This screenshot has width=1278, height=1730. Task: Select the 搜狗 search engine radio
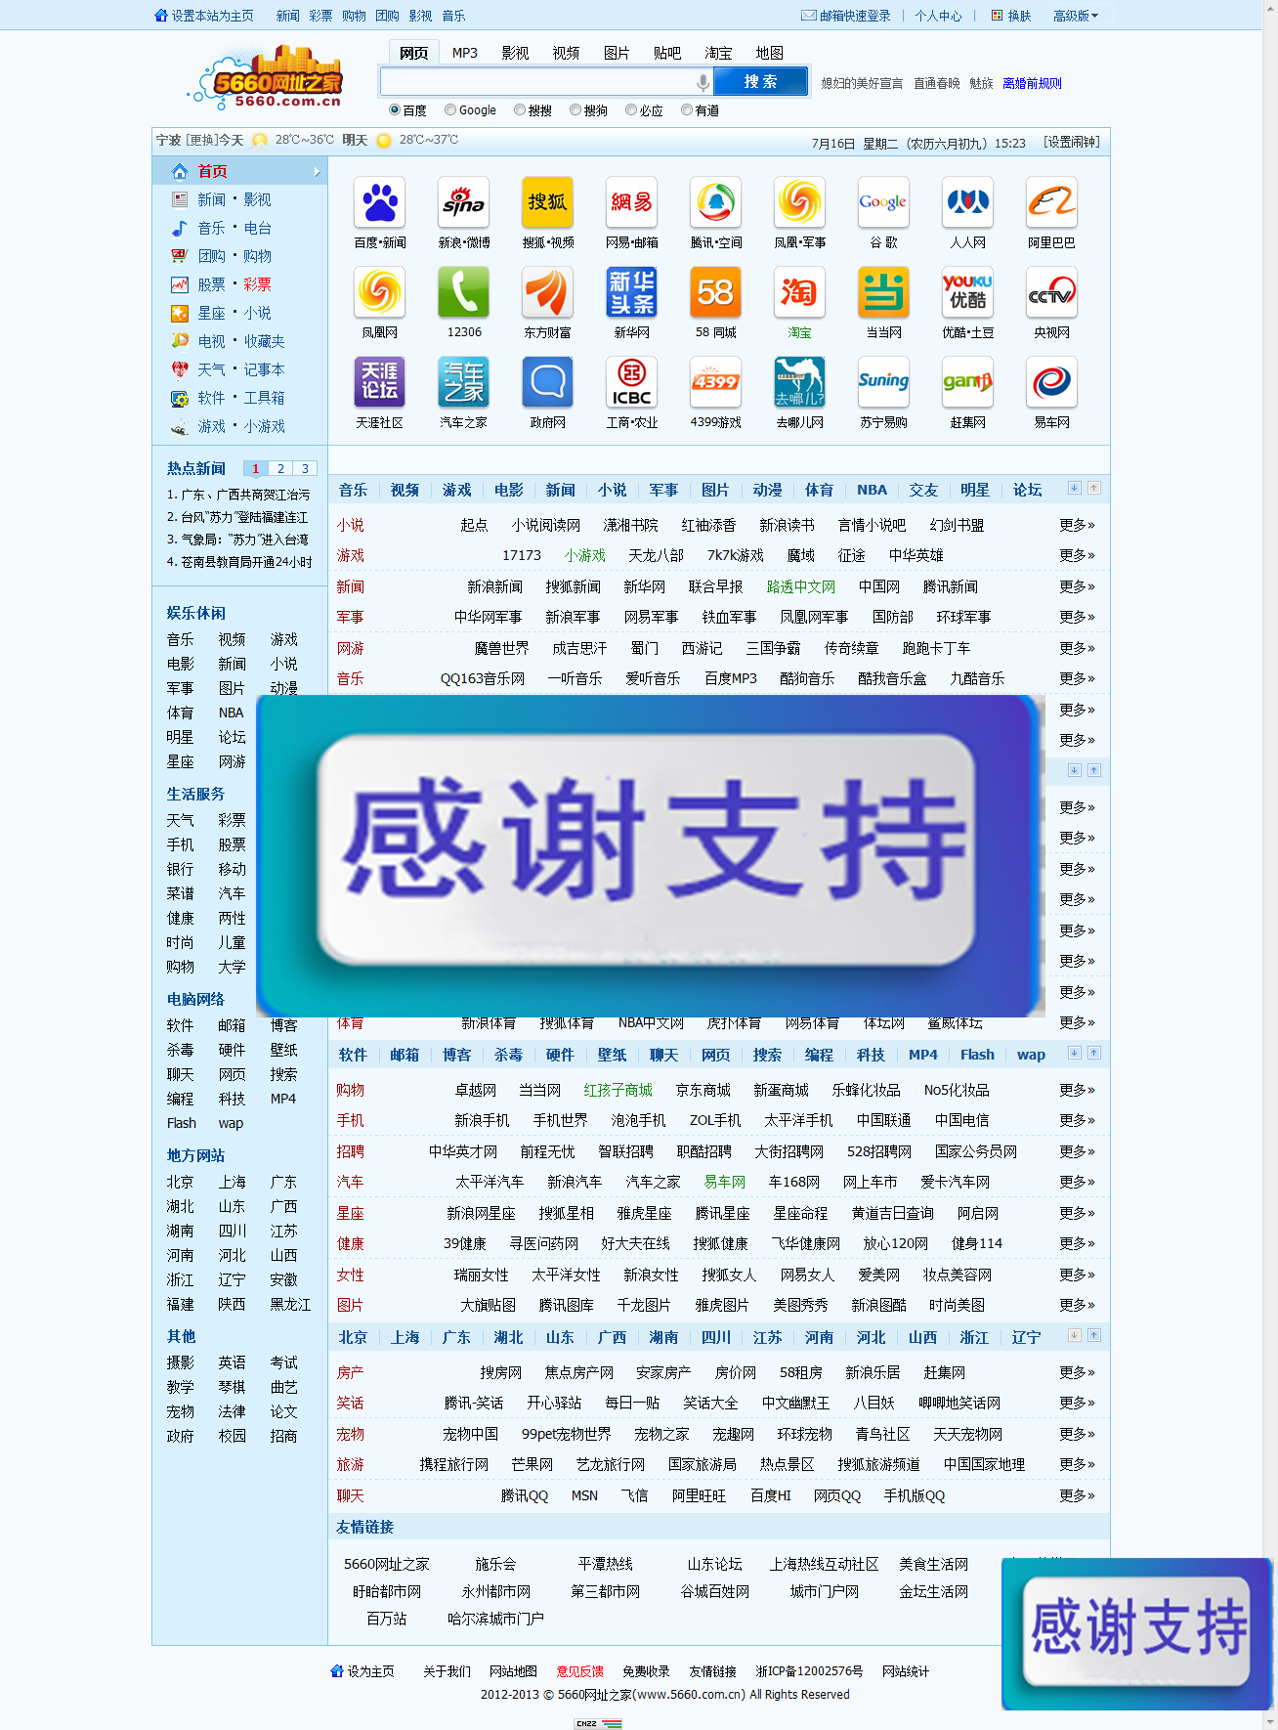(x=575, y=109)
